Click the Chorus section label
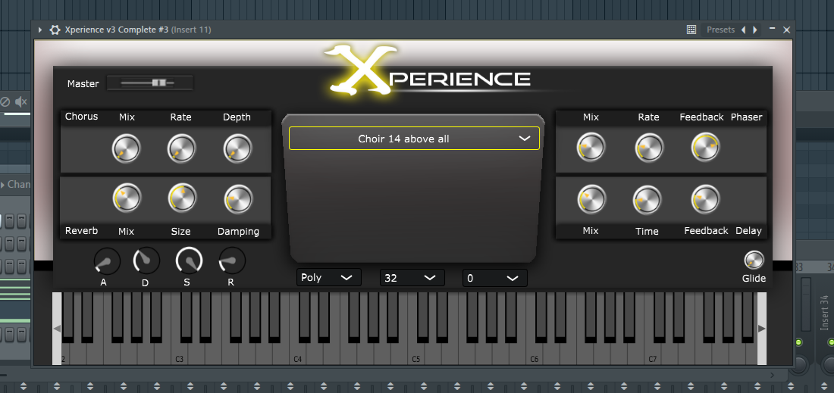 pos(81,117)
